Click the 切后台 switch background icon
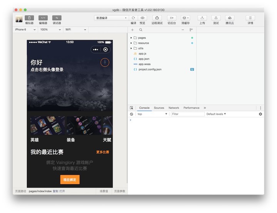This screenshot has width=277, height=213. click(172, 18)
